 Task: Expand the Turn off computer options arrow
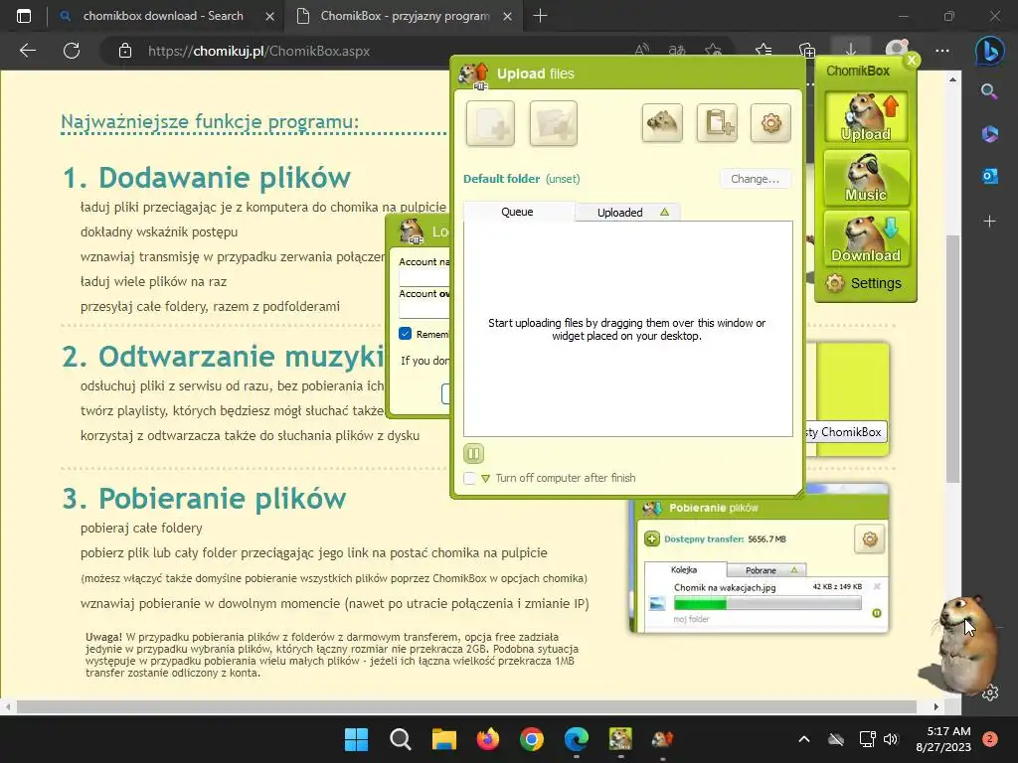pyautogui.click(x=485, y=479)
